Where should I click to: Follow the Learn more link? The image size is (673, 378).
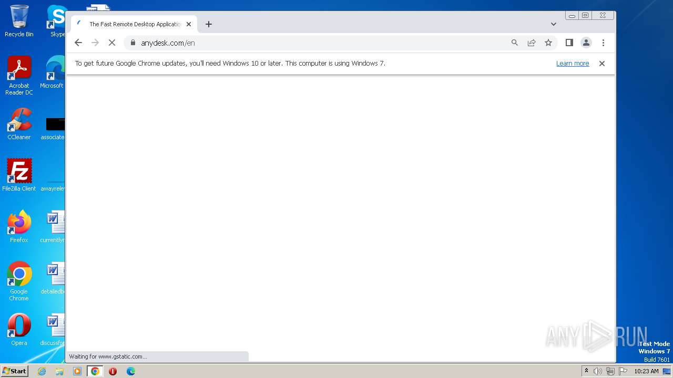573,64
